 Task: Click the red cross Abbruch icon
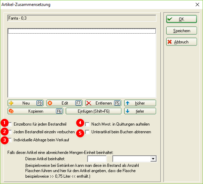170,42
